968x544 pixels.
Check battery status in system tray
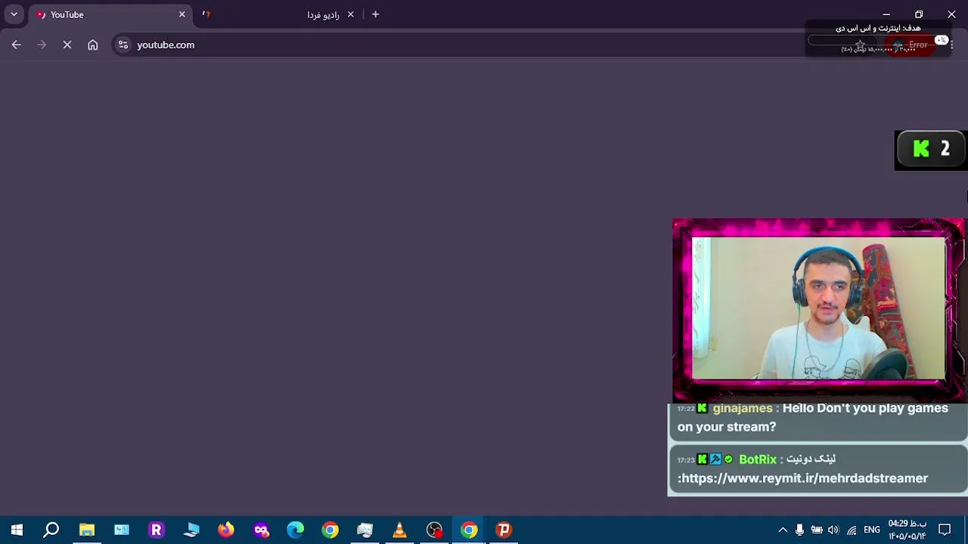[x=817, y=530]
